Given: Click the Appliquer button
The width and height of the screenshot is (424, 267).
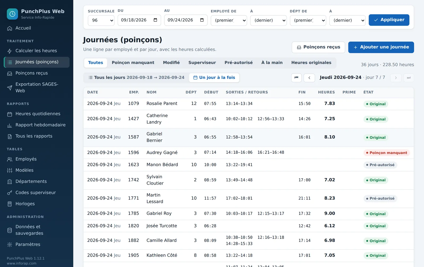Looking at the screenshot, I should 389,20.
